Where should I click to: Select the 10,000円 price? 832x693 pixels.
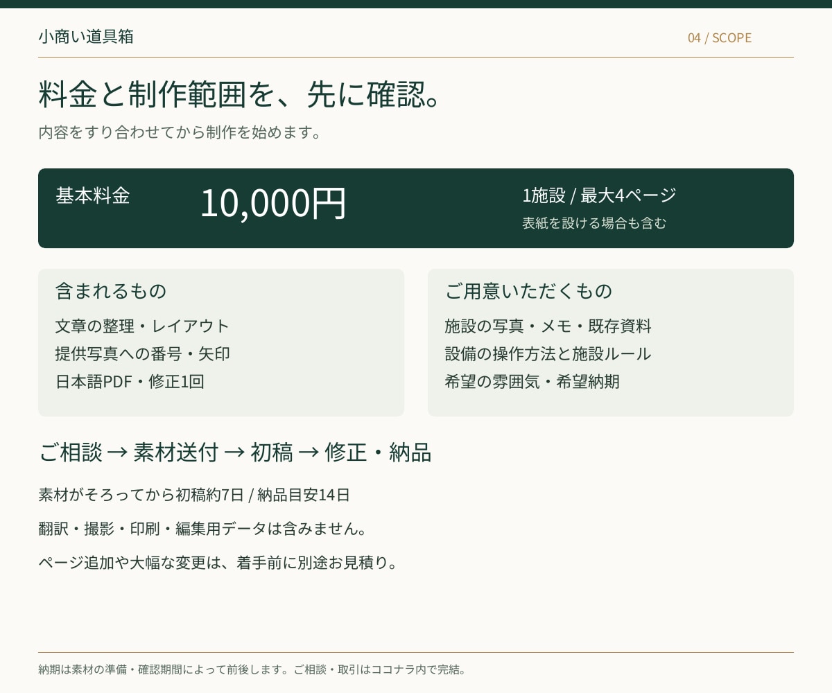[x=273, y=202]
